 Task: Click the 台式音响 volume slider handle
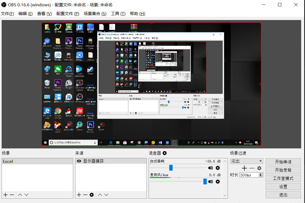(171, 168)
